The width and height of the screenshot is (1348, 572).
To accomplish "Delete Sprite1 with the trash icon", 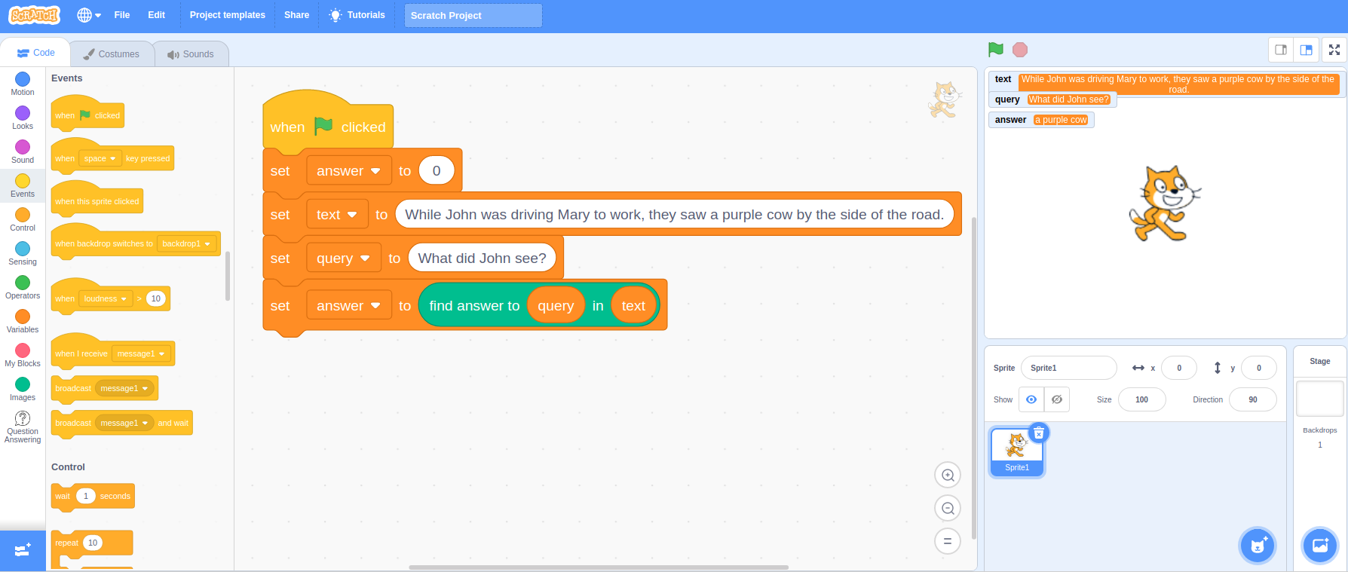I will [x=1039, y=433].
